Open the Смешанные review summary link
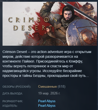98x110 pixels. click(x=47, y=87)
